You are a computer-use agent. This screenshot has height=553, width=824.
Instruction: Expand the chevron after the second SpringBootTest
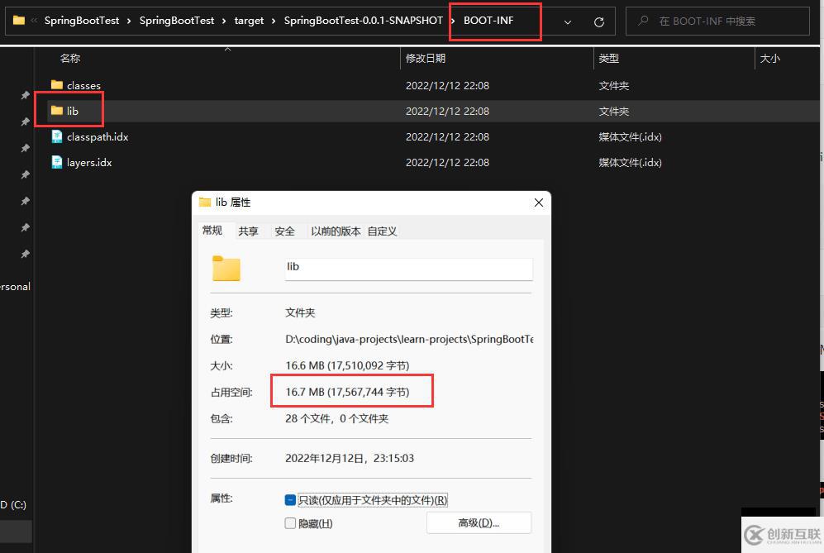coord(224,21)
